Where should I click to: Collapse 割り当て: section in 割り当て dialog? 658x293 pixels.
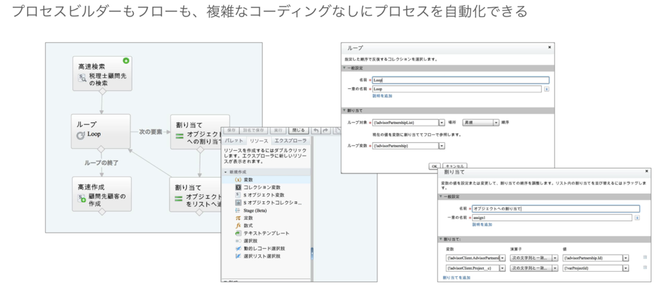pyautogui.click(x=441, y=239)
